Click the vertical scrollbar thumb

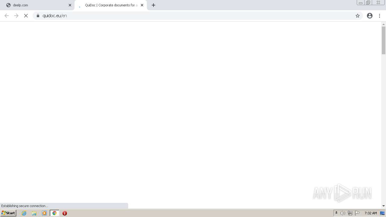(x=384, y=40)
